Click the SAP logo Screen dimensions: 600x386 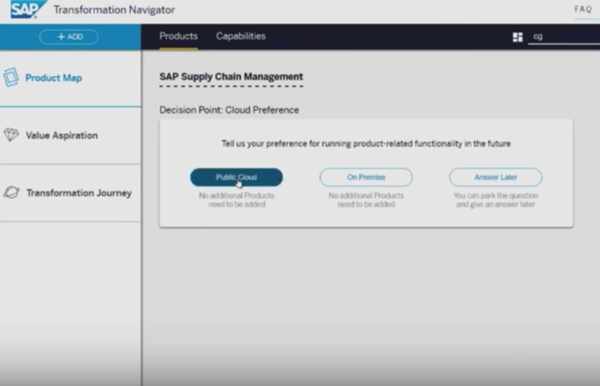point(28,9)
